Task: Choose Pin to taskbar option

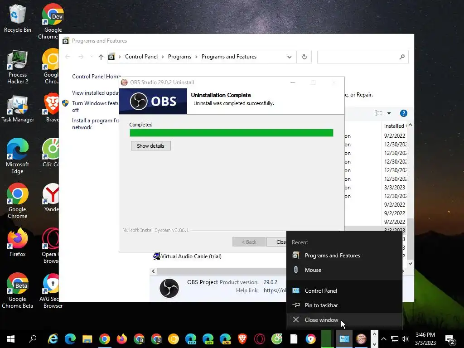Action: click(x=344, y=305)
